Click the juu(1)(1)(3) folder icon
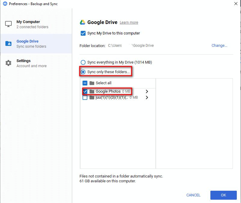241x203 pixels. (x=92, y=97)
